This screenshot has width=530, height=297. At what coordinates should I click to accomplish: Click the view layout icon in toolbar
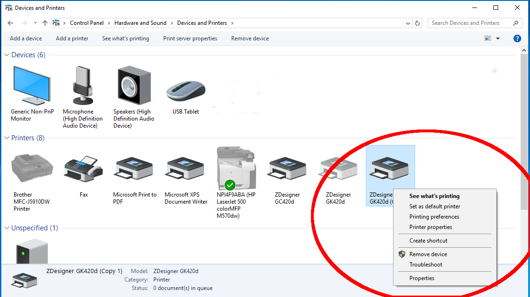tap(488, 38)
